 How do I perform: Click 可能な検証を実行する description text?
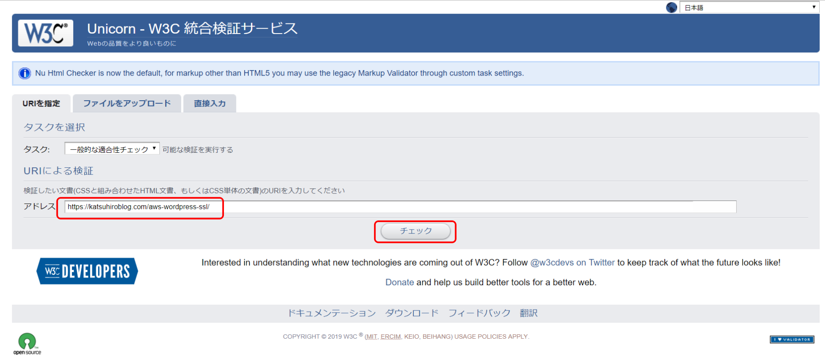tap(197, 150)
